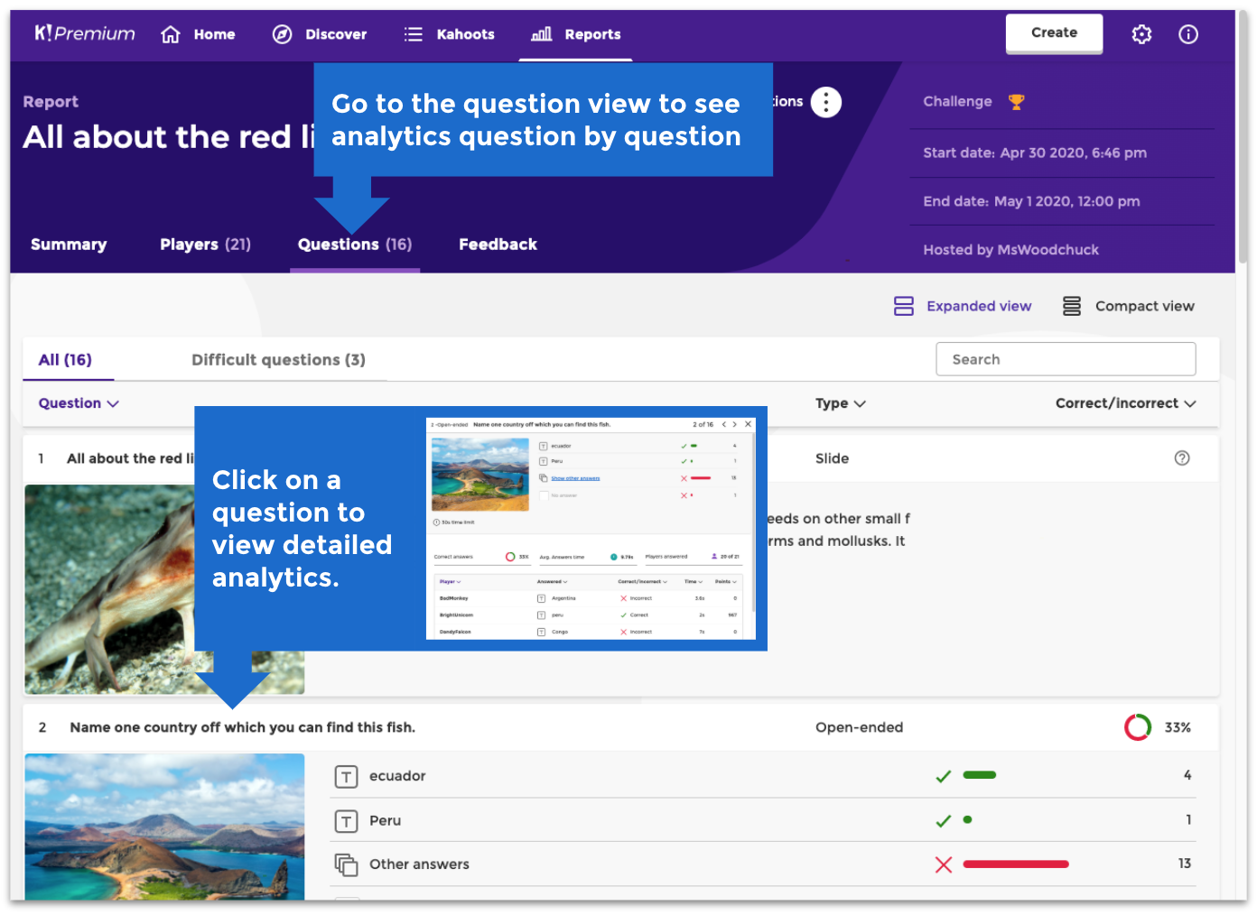Image resolution: width=1257 pixels, height=915 pixels.
Task: Click the green checkmark for ecuador
Action: (944, 776)
